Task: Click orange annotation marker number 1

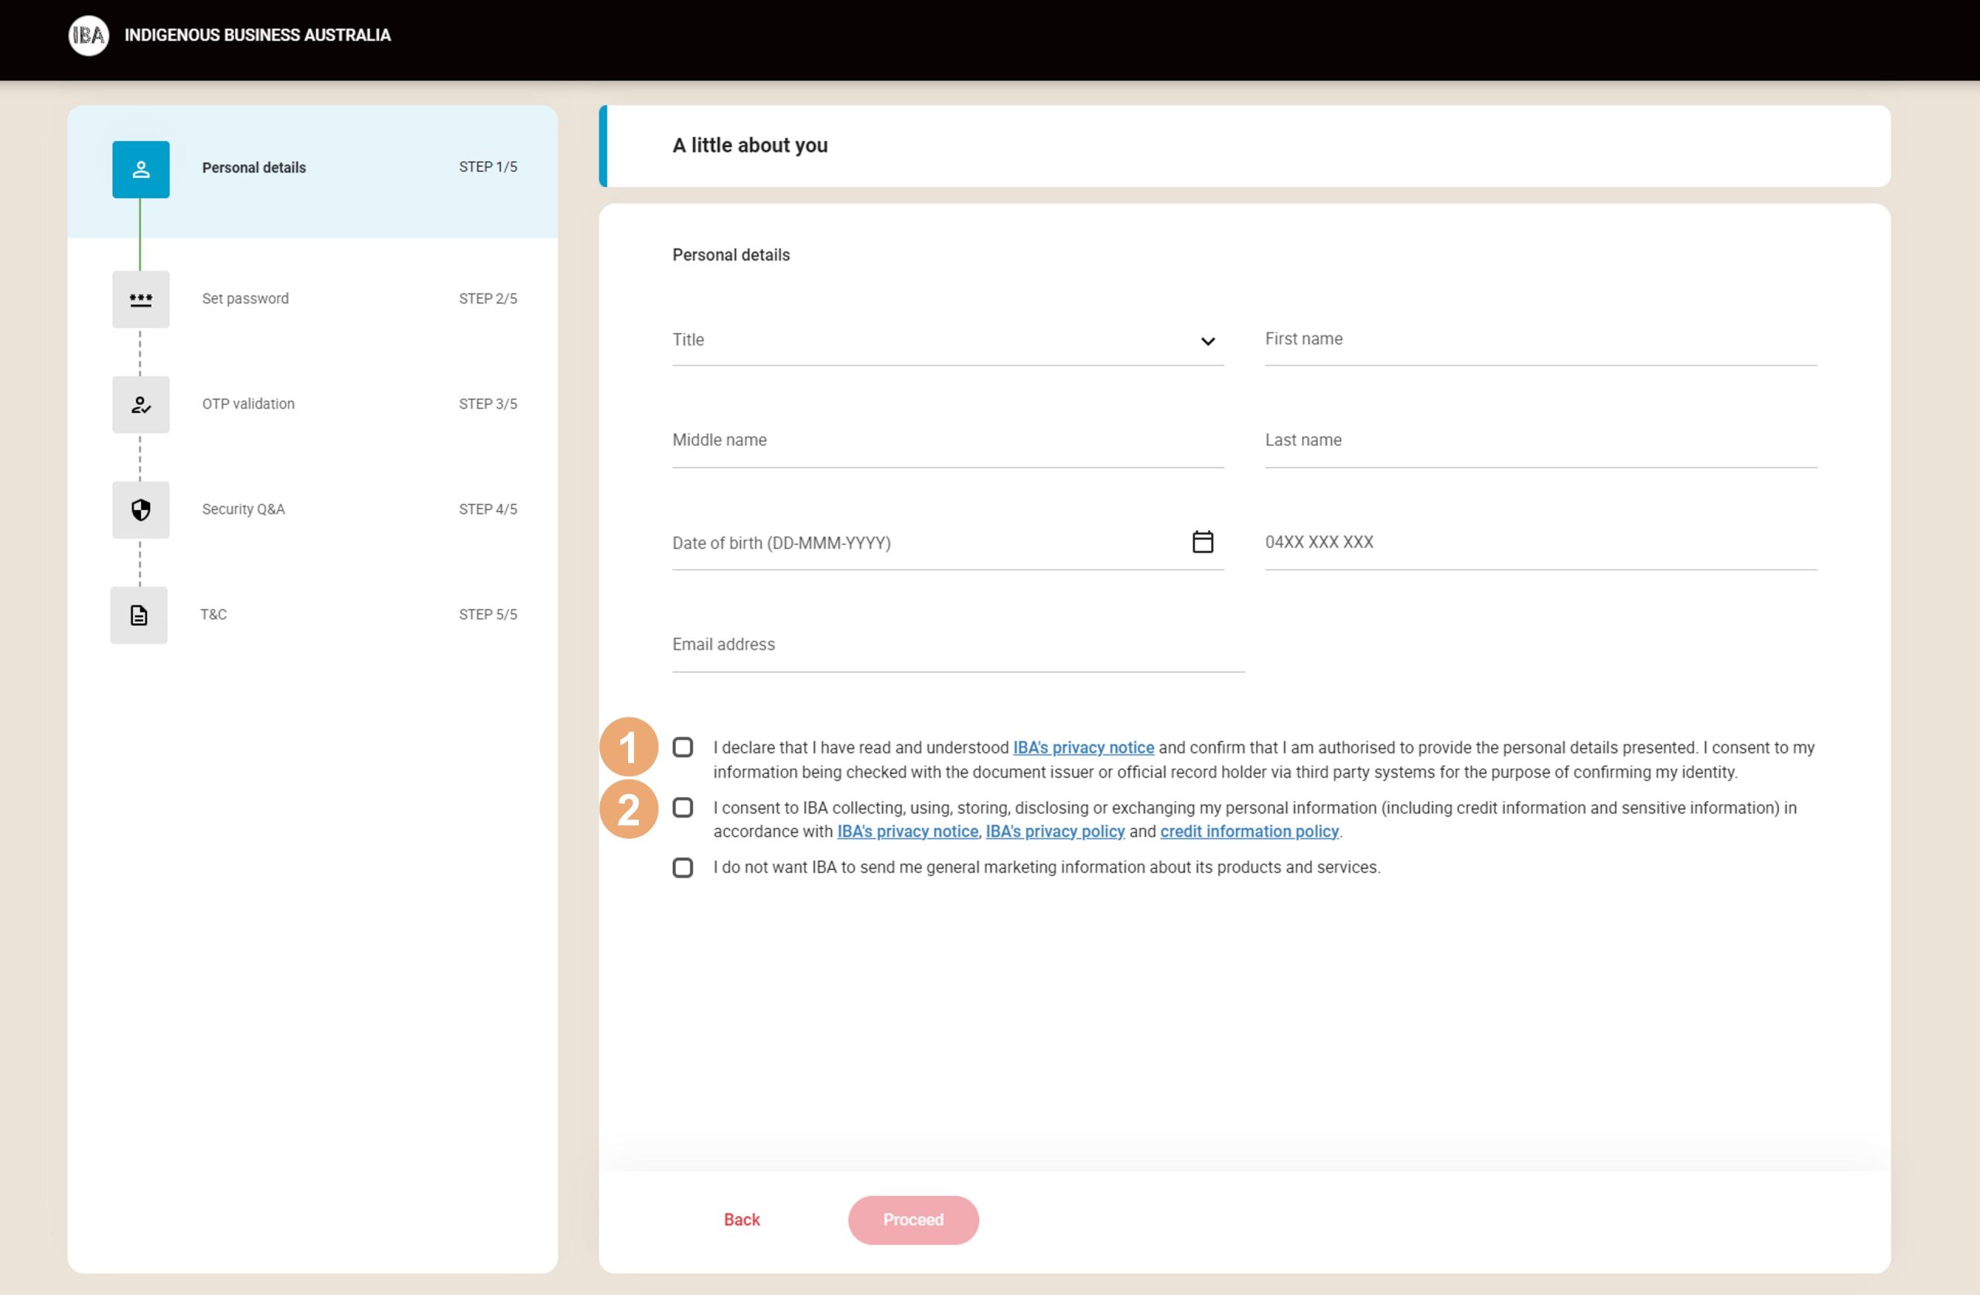Action: pos(628,747)
